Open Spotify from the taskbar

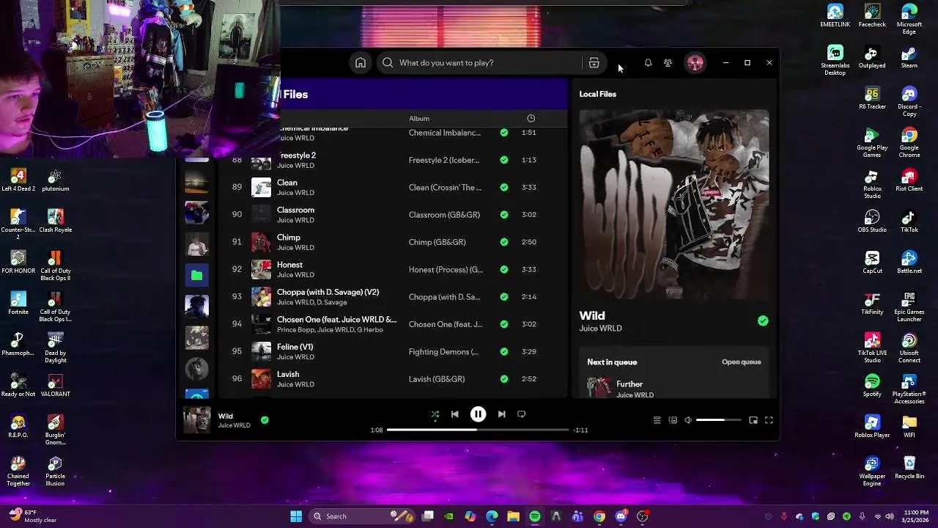point(535,516)
